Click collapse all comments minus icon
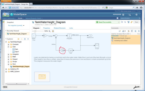145x91 pixels. (139, 31)
